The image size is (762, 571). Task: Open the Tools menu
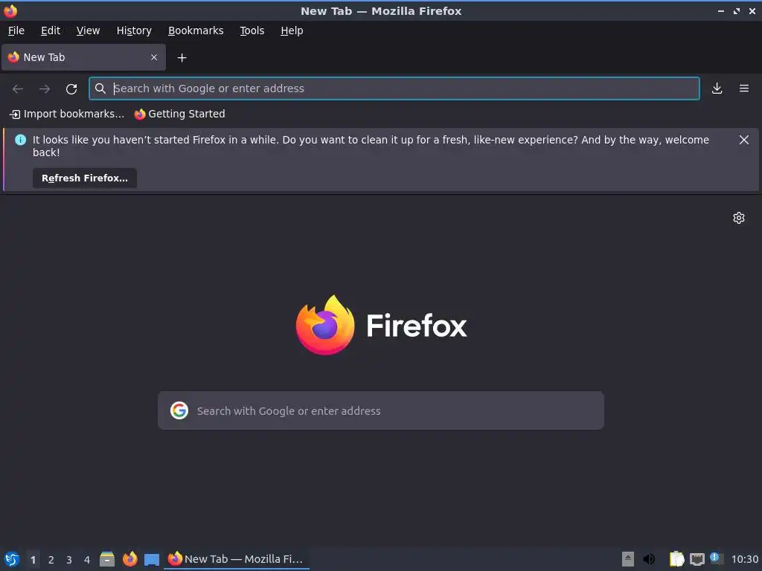(x=252, y=30)
